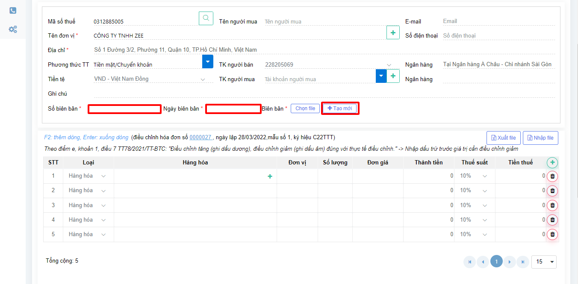The width and height of the screenshot is (578, 284).
Task: Click the green plus beside Tên đơn vị
Action: (x=393, y=32)
